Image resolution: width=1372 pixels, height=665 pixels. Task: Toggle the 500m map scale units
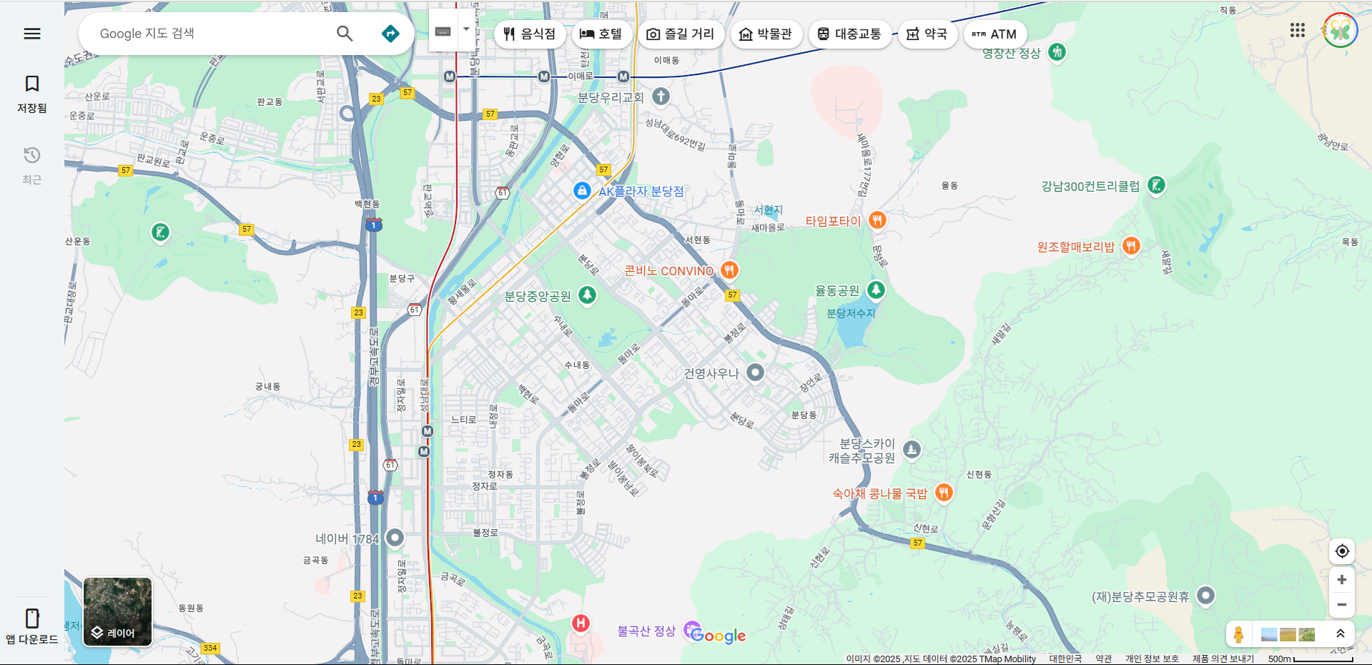1311,659
